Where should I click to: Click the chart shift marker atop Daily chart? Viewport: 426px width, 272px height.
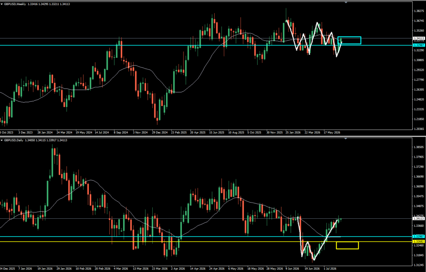coord(346,138)
